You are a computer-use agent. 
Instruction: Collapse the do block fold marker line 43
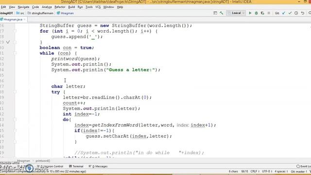click(x=15, y=120)
